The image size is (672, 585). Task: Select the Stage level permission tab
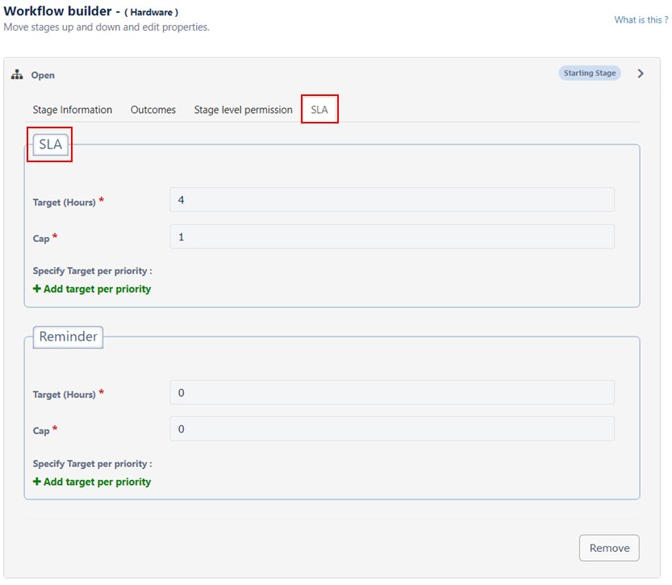243,110
